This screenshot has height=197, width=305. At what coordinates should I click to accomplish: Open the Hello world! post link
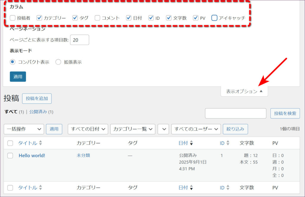(32, 155)
